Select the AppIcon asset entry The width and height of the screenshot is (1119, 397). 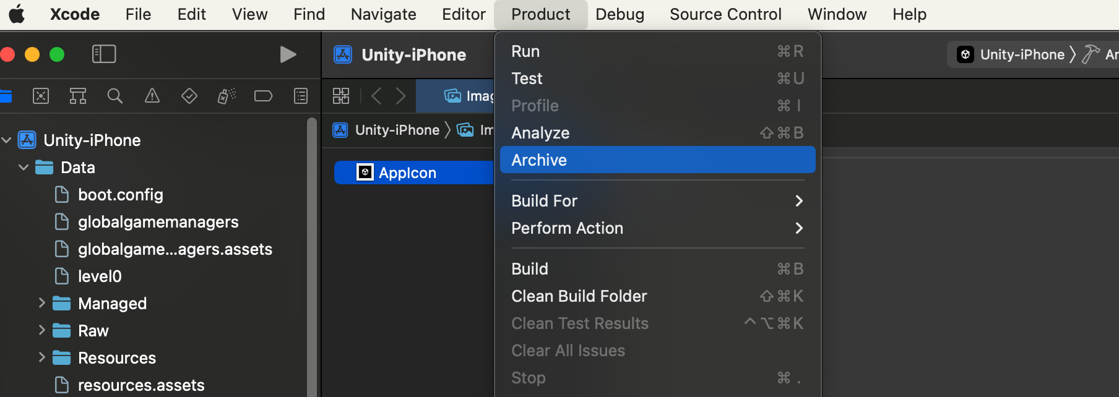[x=407, y=173]
